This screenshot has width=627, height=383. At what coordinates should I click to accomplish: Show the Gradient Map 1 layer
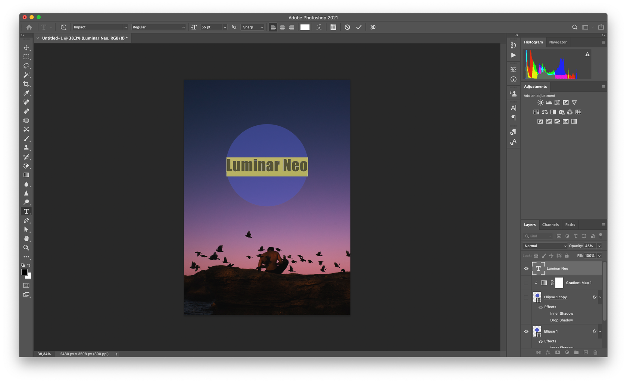pyautogui.click(x=526, y=283)
